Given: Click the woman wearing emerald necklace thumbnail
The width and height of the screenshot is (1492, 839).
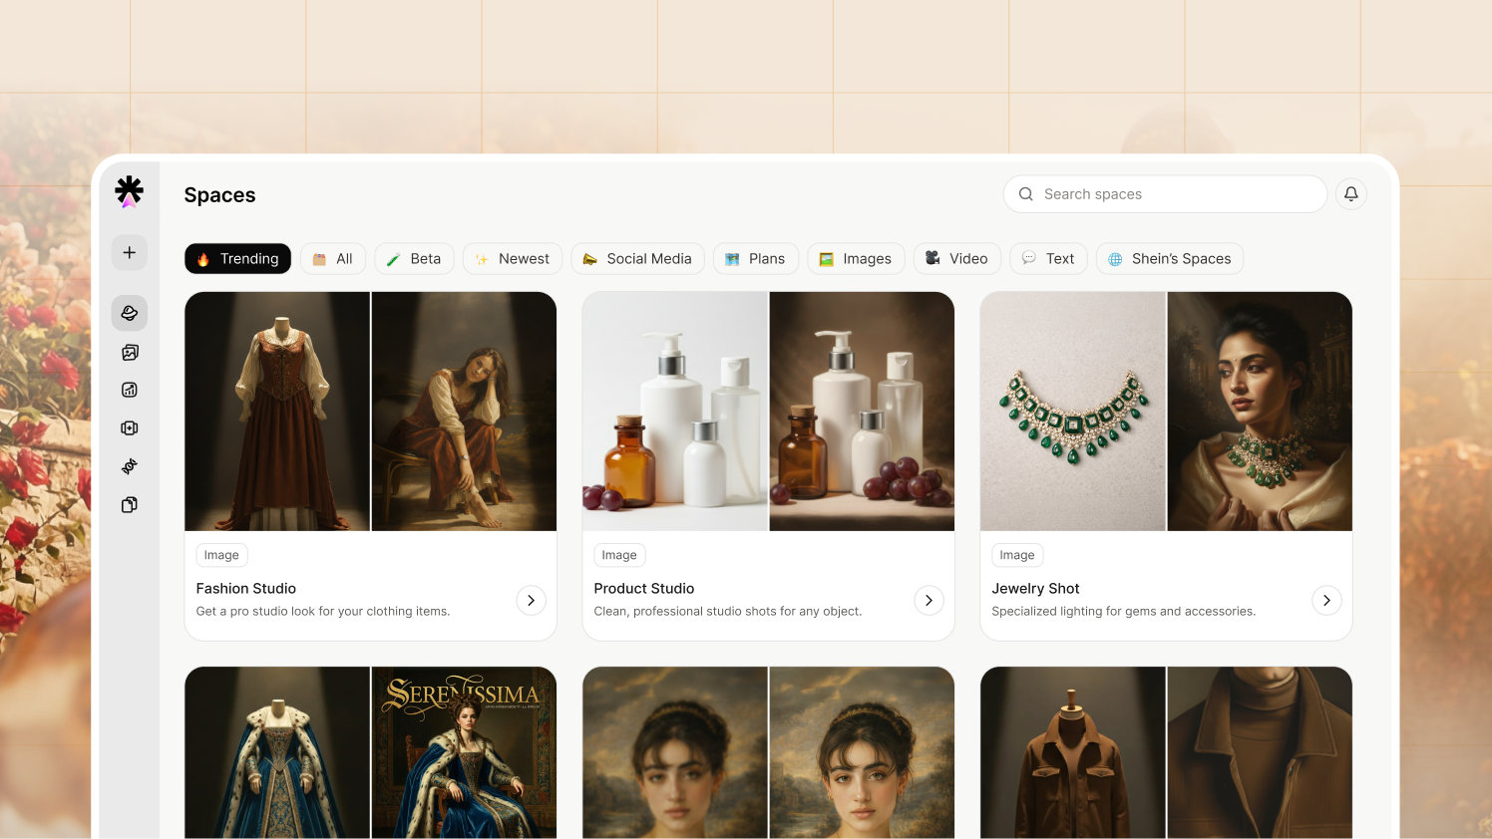Looking at the screenshot, I should 1260,412.
